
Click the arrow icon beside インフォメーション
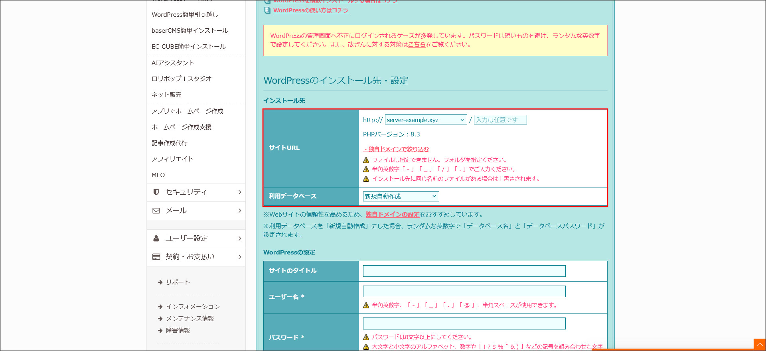(160, 307)
